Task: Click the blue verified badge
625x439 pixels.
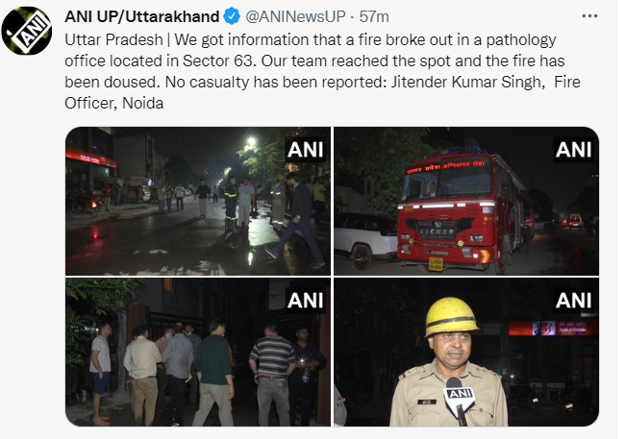Action: pos(232,16)
